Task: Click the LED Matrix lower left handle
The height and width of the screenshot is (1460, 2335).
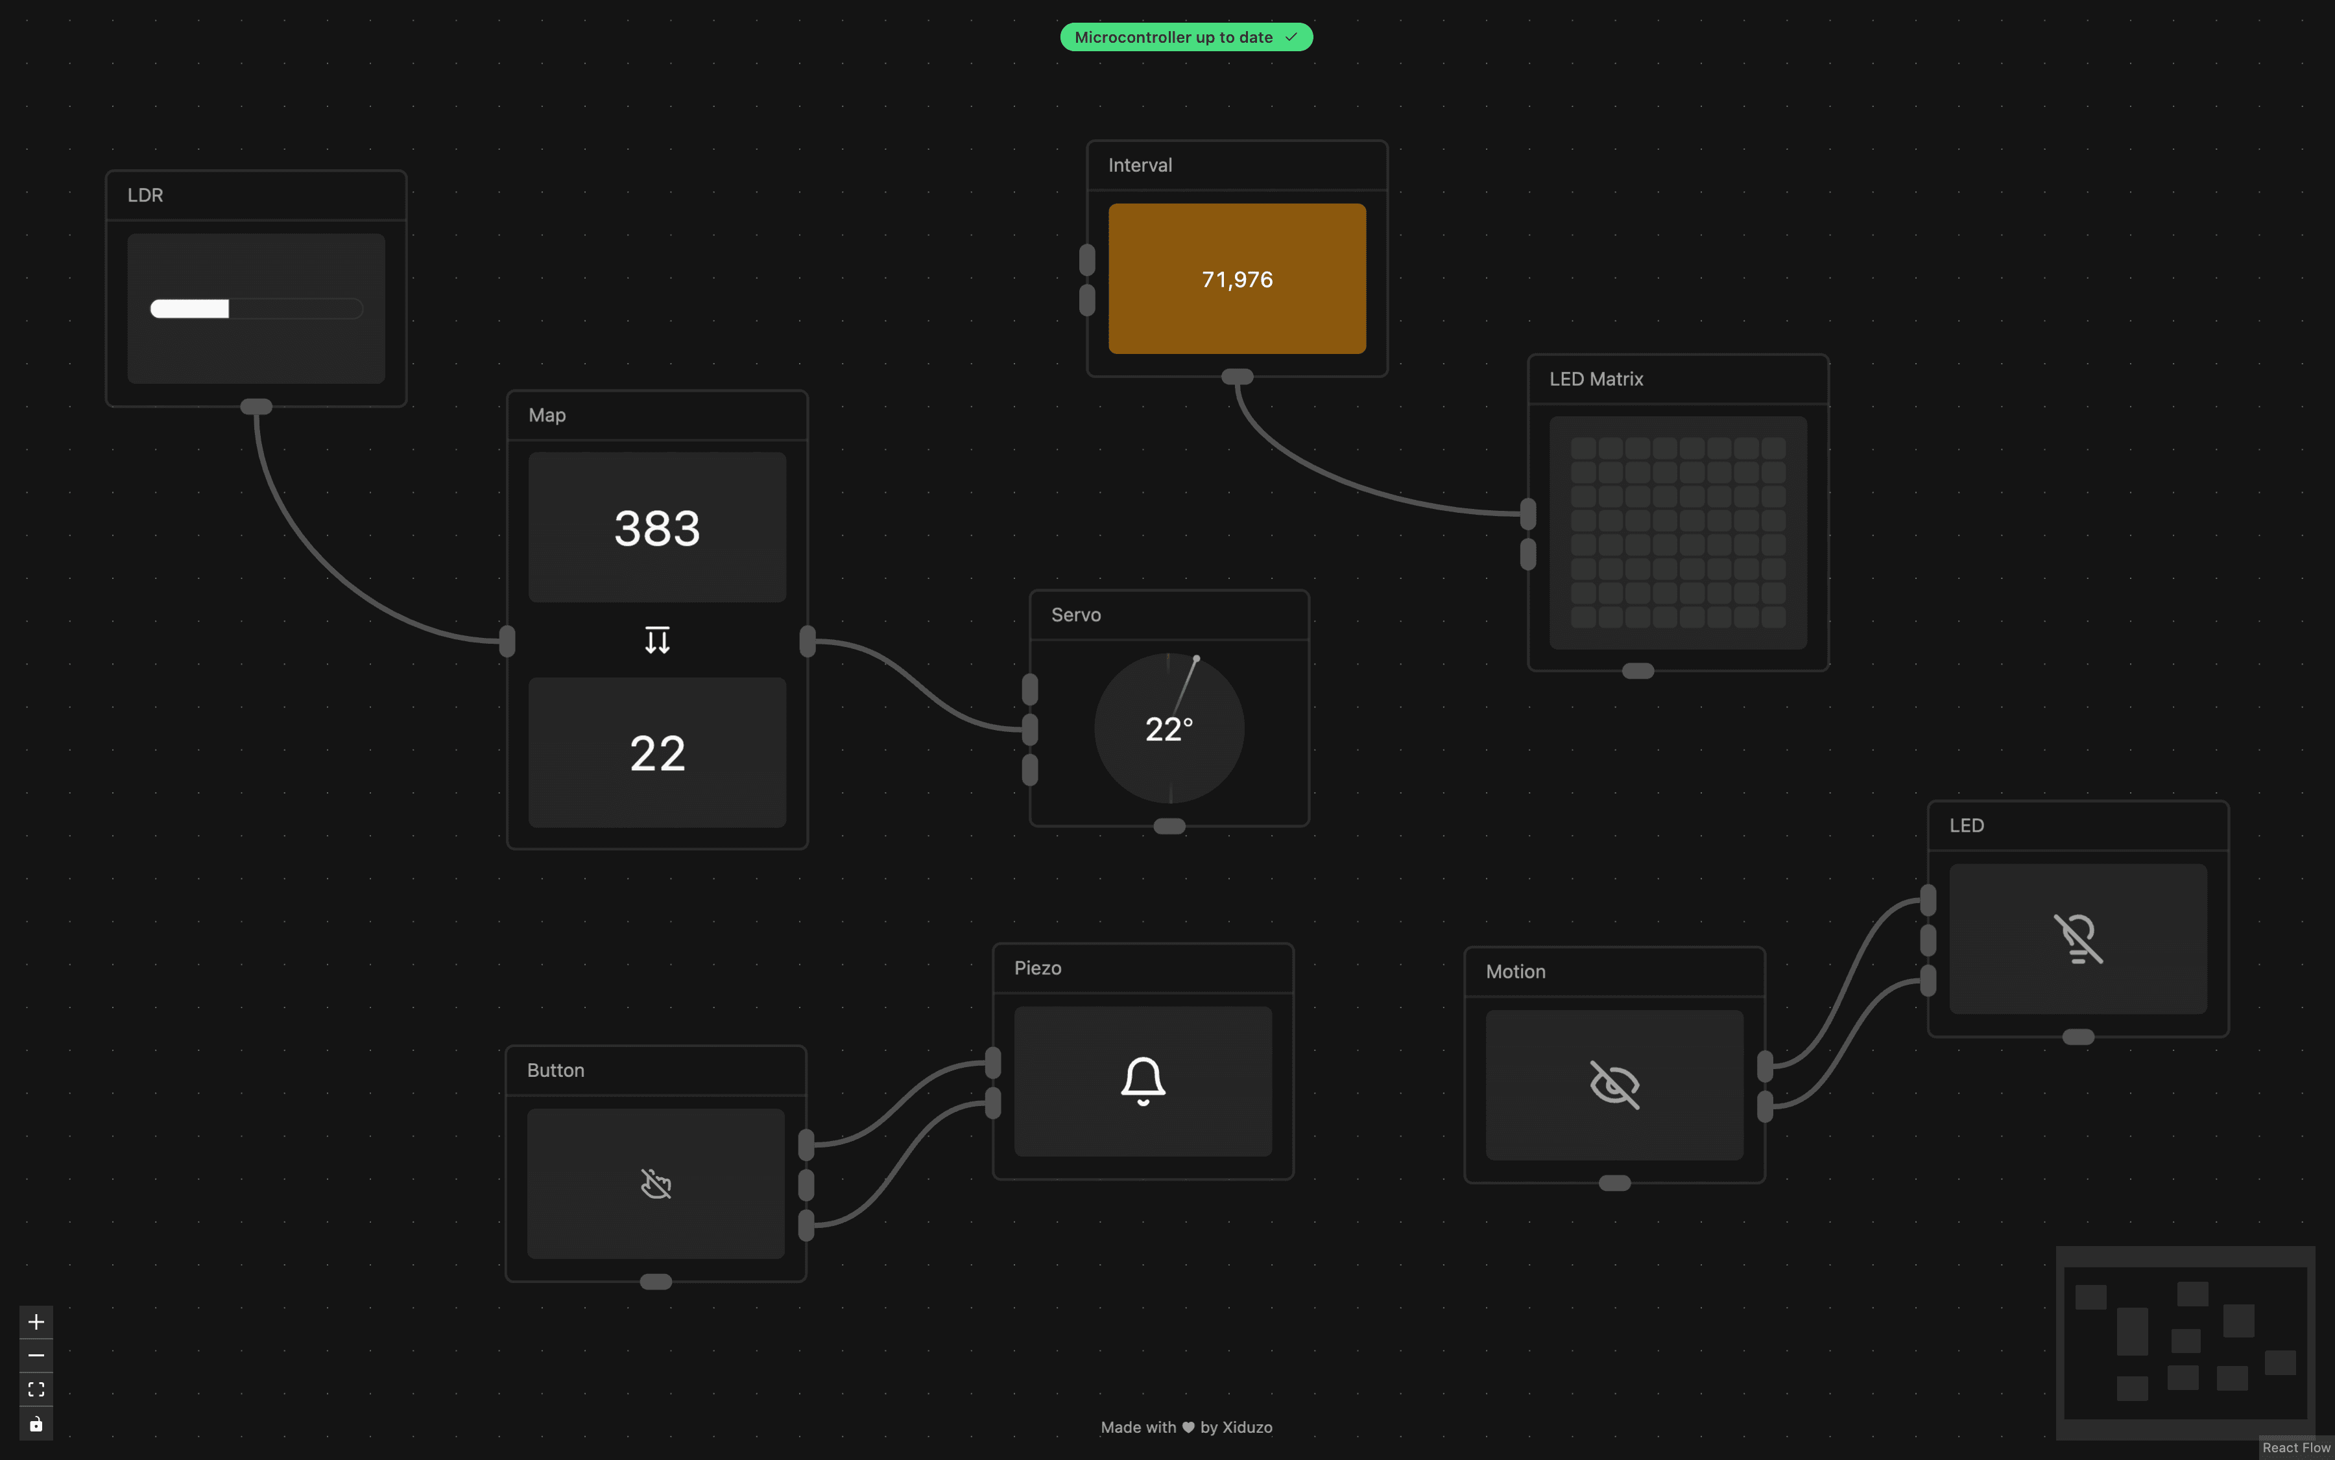Action: pyautogui.click(x=1527, y=554)
